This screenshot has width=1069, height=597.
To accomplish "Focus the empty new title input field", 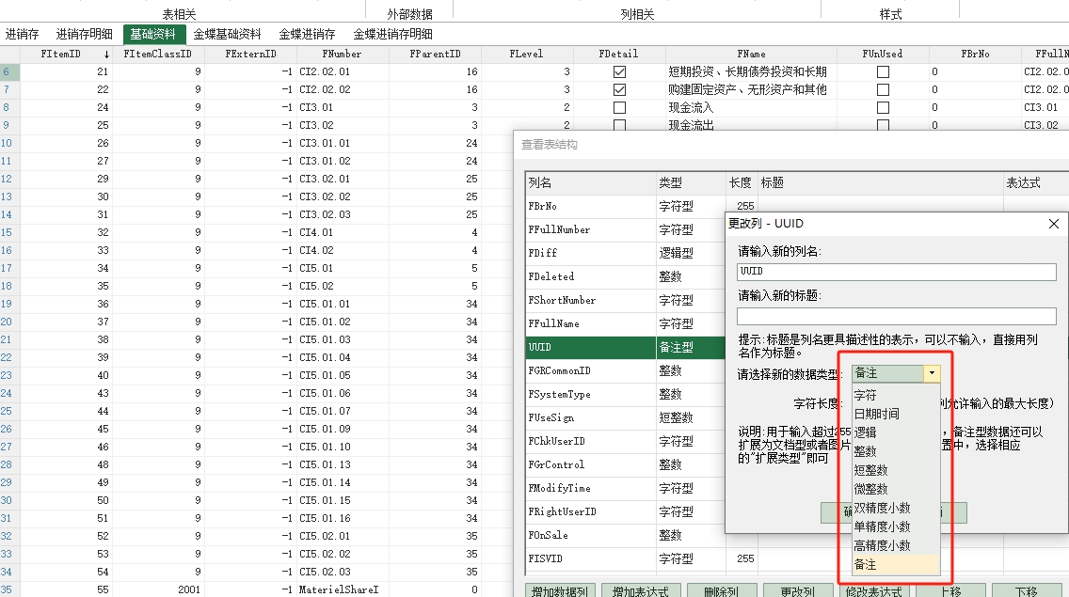I will tap(896, 316).
